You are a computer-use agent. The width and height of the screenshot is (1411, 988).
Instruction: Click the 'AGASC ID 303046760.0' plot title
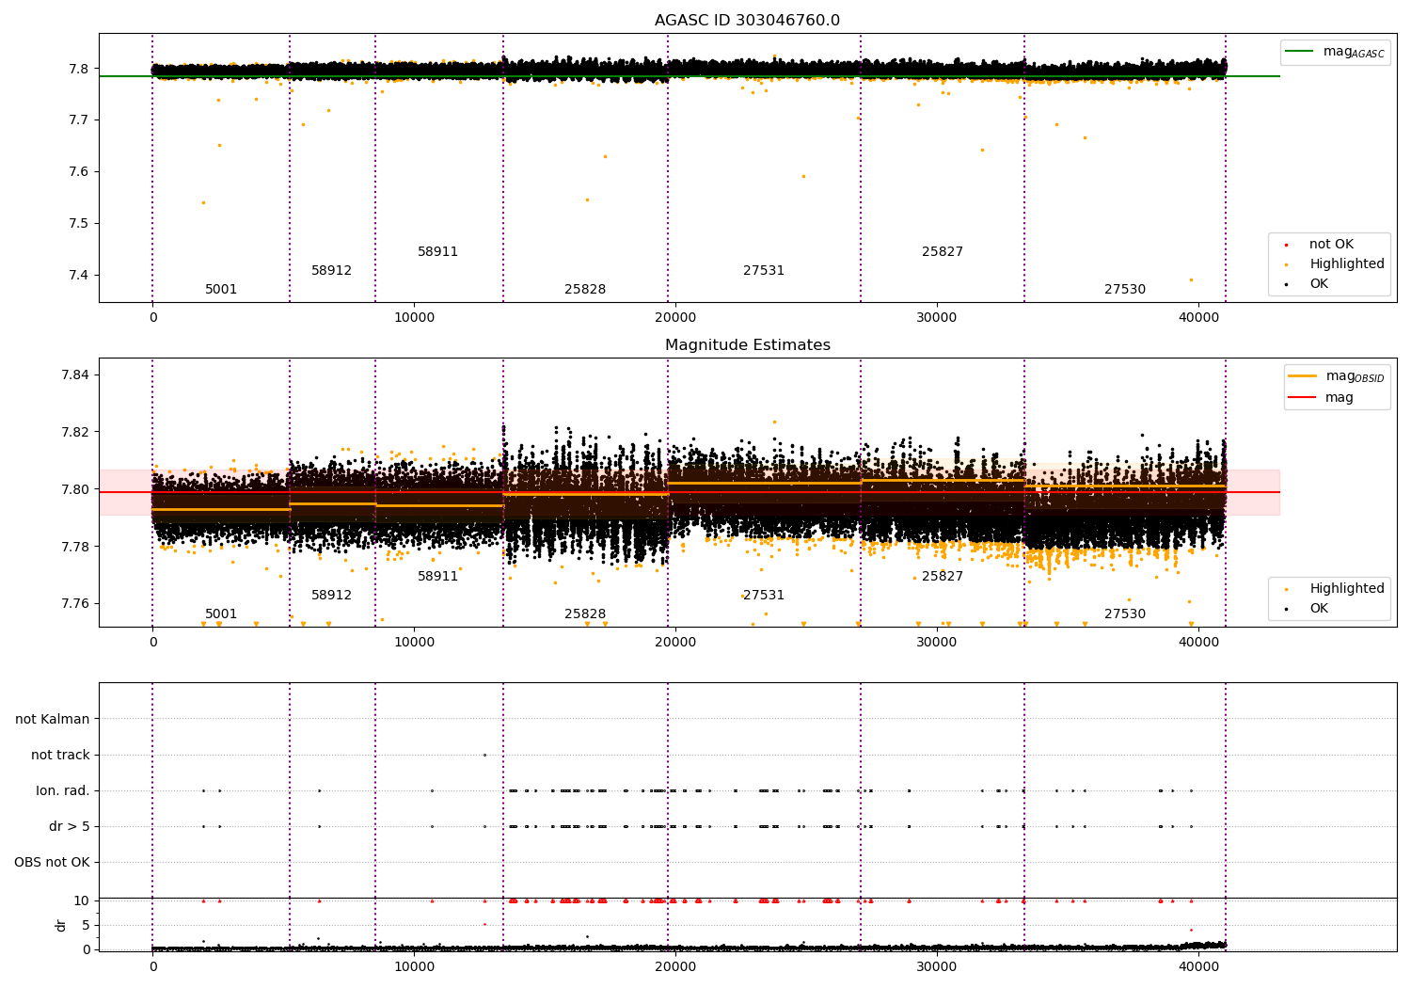pyautogui.click(x=747, y=21)
